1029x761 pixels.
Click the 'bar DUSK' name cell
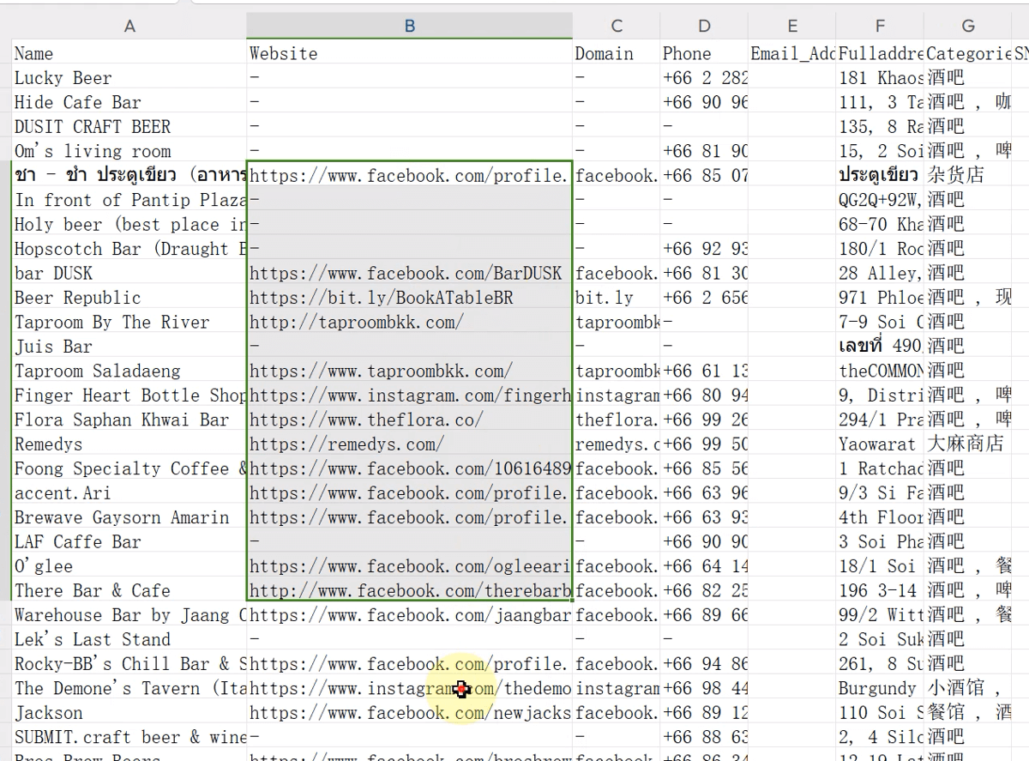[x=129, y=274]
